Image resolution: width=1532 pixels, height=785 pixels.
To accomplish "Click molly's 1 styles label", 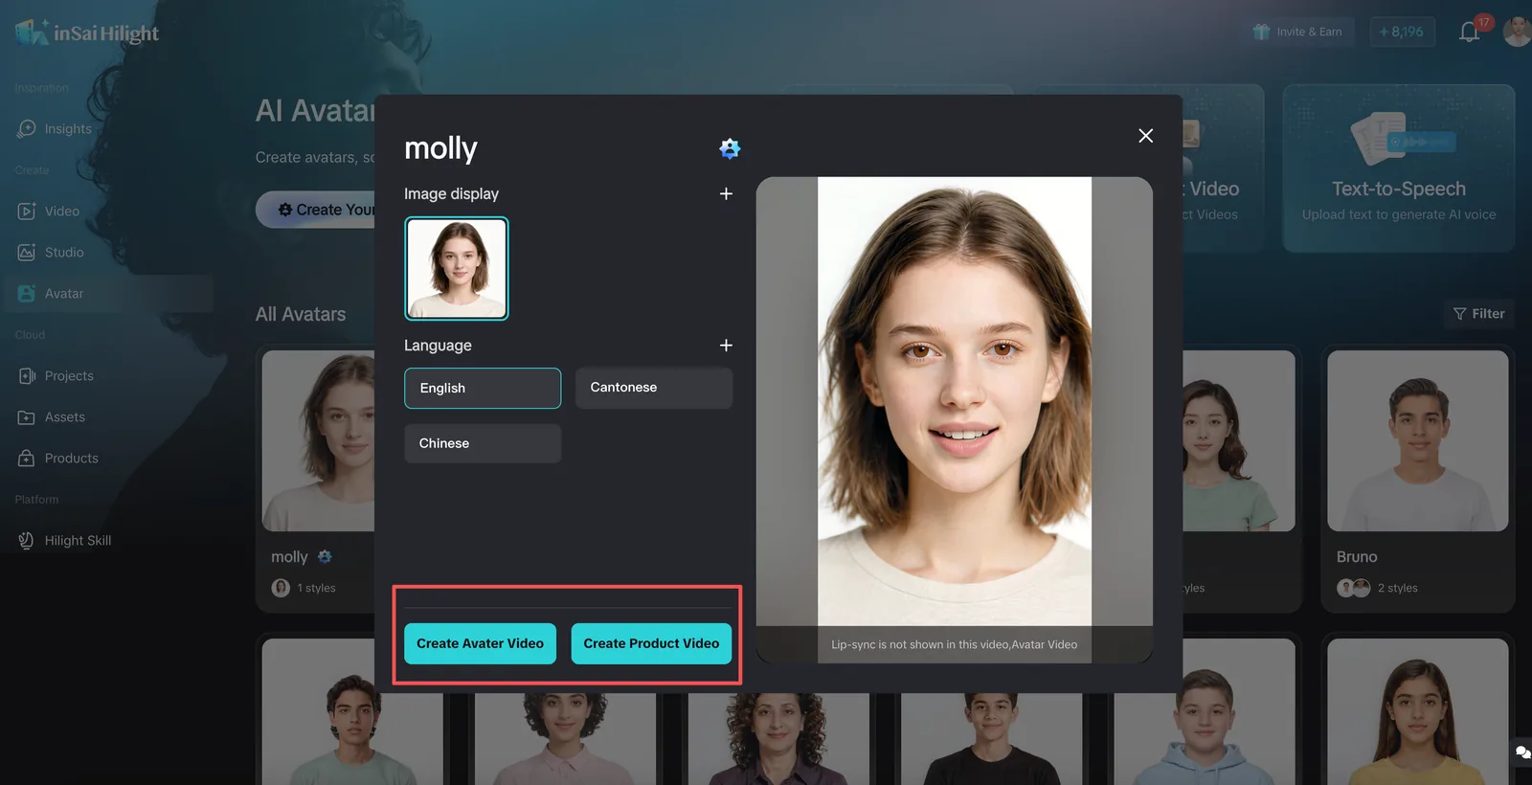I will click(316, 588).
